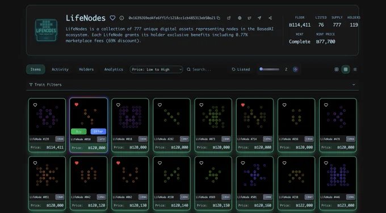The height and width of the screenshot is (213, 386).
Task: Switch to the Activity tab
Action: 60,69
